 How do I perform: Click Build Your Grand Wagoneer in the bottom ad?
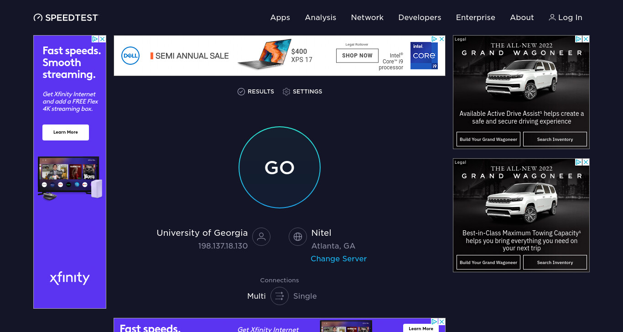pos(488,263)
